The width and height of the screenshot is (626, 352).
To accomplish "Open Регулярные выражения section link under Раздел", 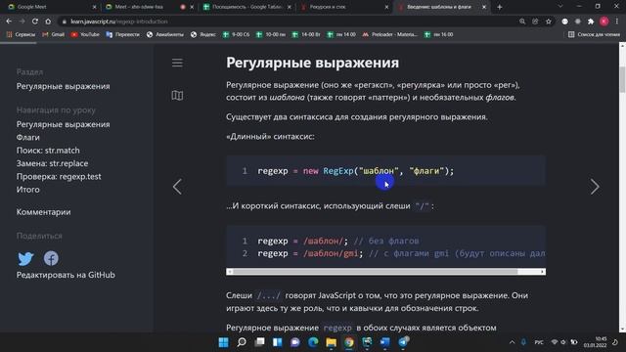I will point(63,86).
